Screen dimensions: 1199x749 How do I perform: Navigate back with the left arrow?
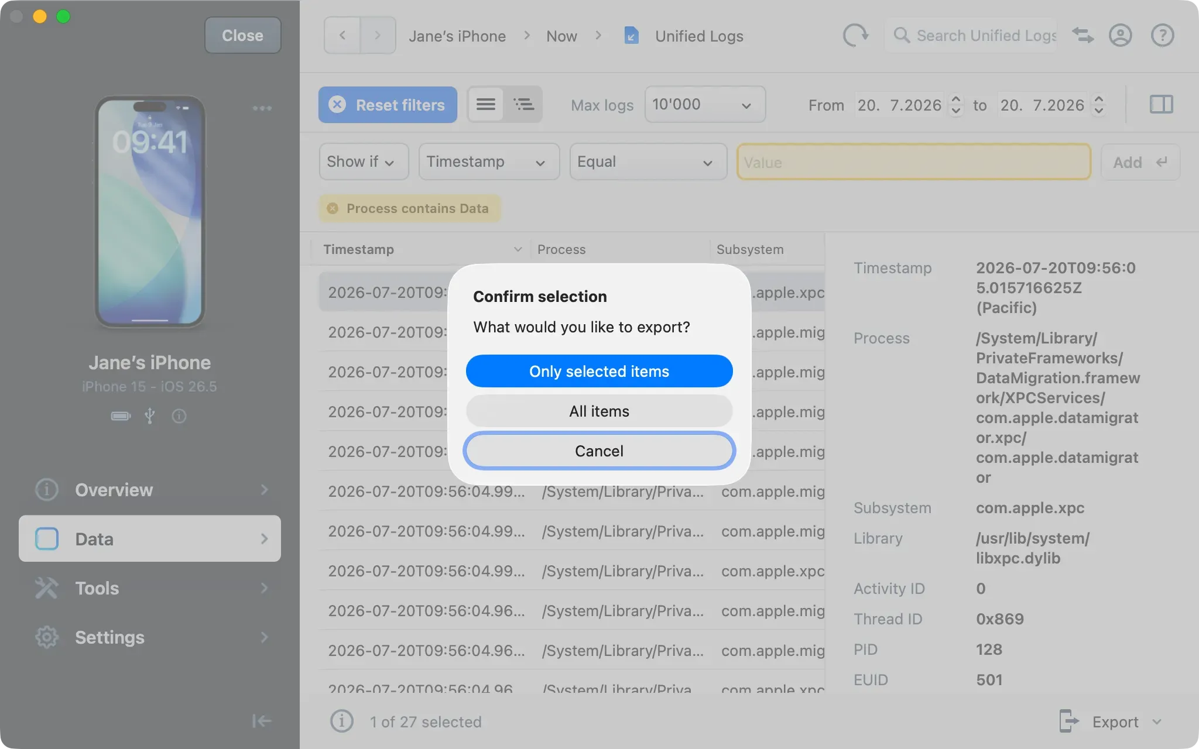pyautogui.click(x=342, y=35)
